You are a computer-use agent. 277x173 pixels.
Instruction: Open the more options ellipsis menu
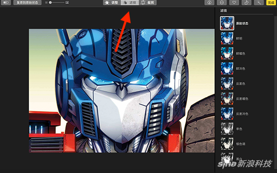coord(222,3)
